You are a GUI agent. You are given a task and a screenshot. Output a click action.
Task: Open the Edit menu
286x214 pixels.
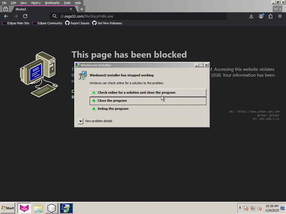(13, 3)
